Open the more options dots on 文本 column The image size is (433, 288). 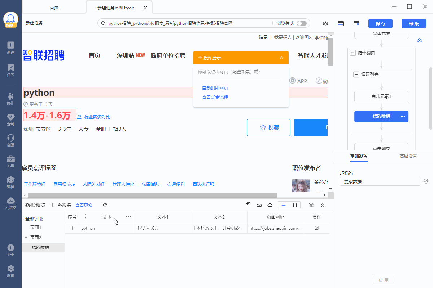click(128, 217)
